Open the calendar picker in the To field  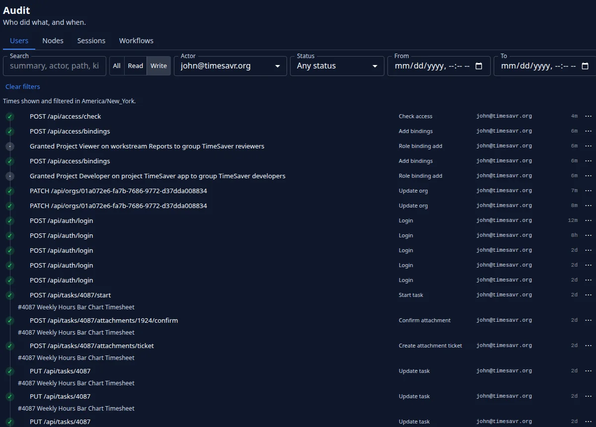coord(585,66)
